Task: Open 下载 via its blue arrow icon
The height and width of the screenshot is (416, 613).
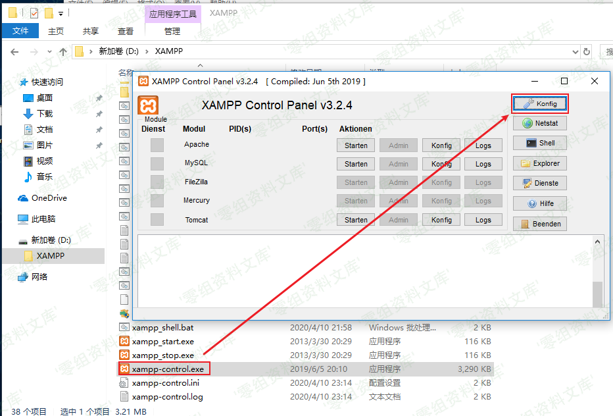Action: (x=28, y=114)
